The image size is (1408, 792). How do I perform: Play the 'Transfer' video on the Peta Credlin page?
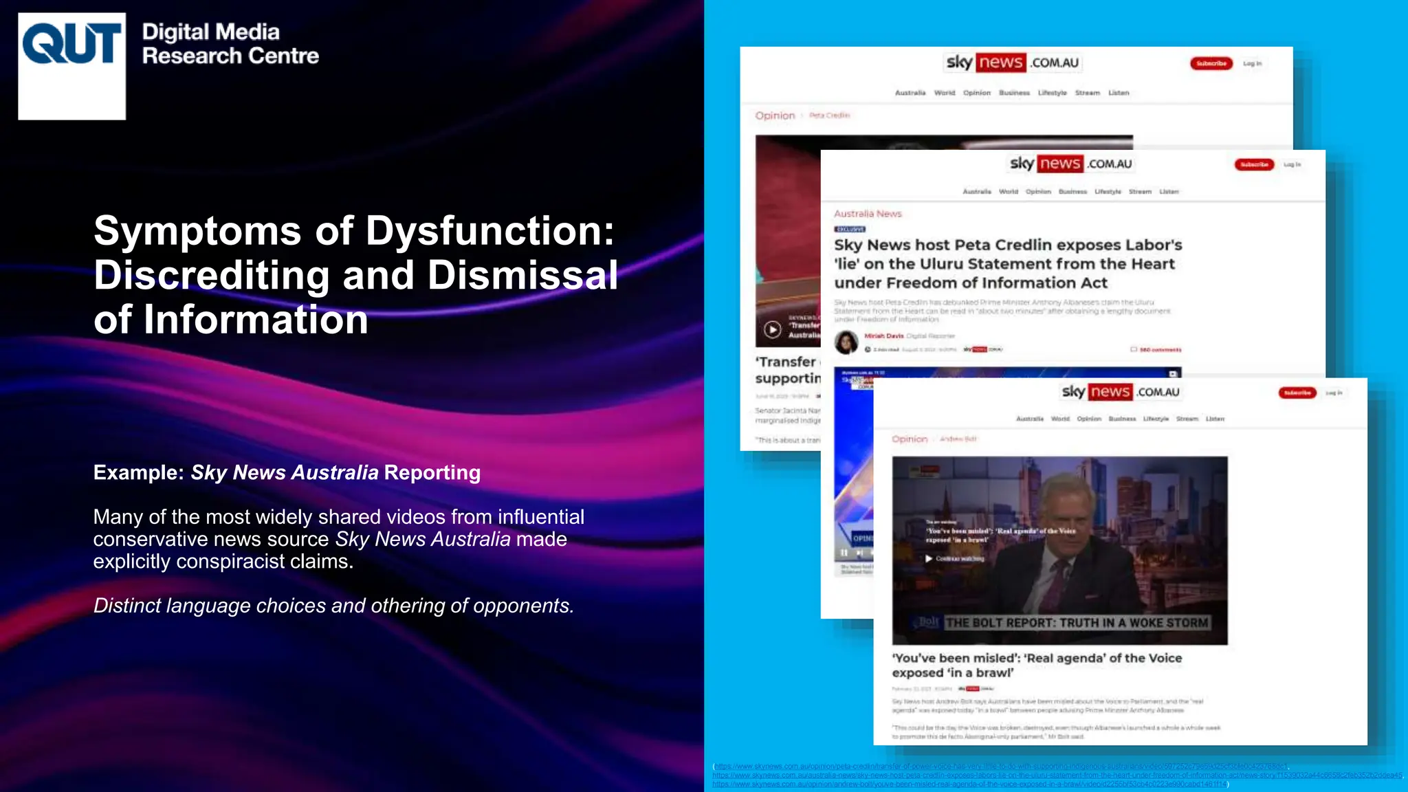coord(773,329)
